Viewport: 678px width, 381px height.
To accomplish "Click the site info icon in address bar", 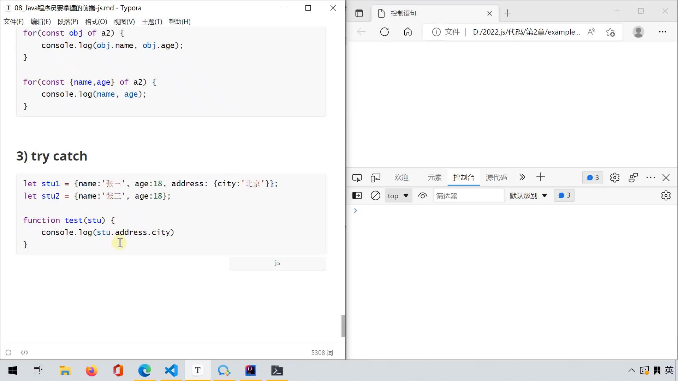I will pyautogui.click(x=436, y=32).
